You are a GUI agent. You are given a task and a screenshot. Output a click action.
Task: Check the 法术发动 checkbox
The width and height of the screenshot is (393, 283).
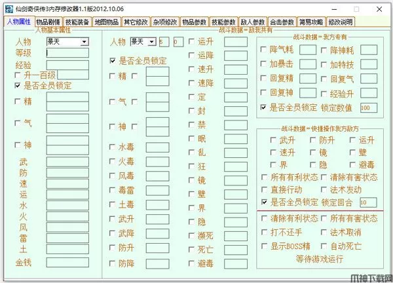pos(324,190)
